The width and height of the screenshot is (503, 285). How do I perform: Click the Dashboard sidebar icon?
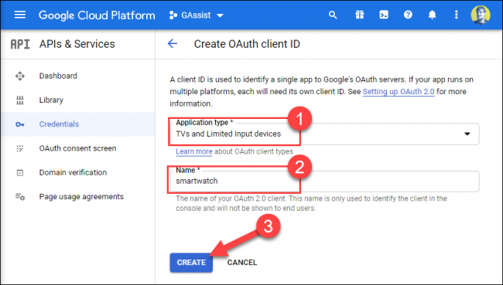[20, 76]
